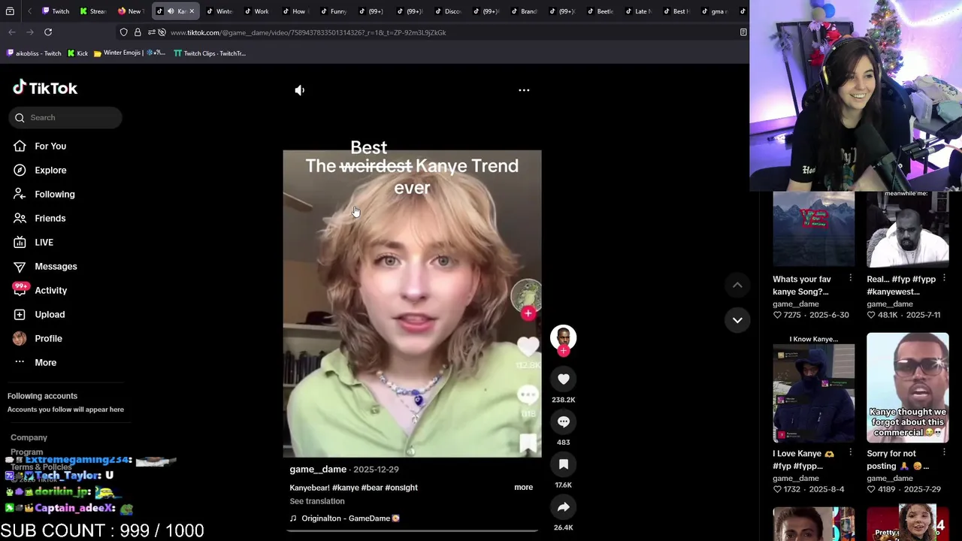Open the aikobliss - Twitch bookmark

[x=34, y=53]
